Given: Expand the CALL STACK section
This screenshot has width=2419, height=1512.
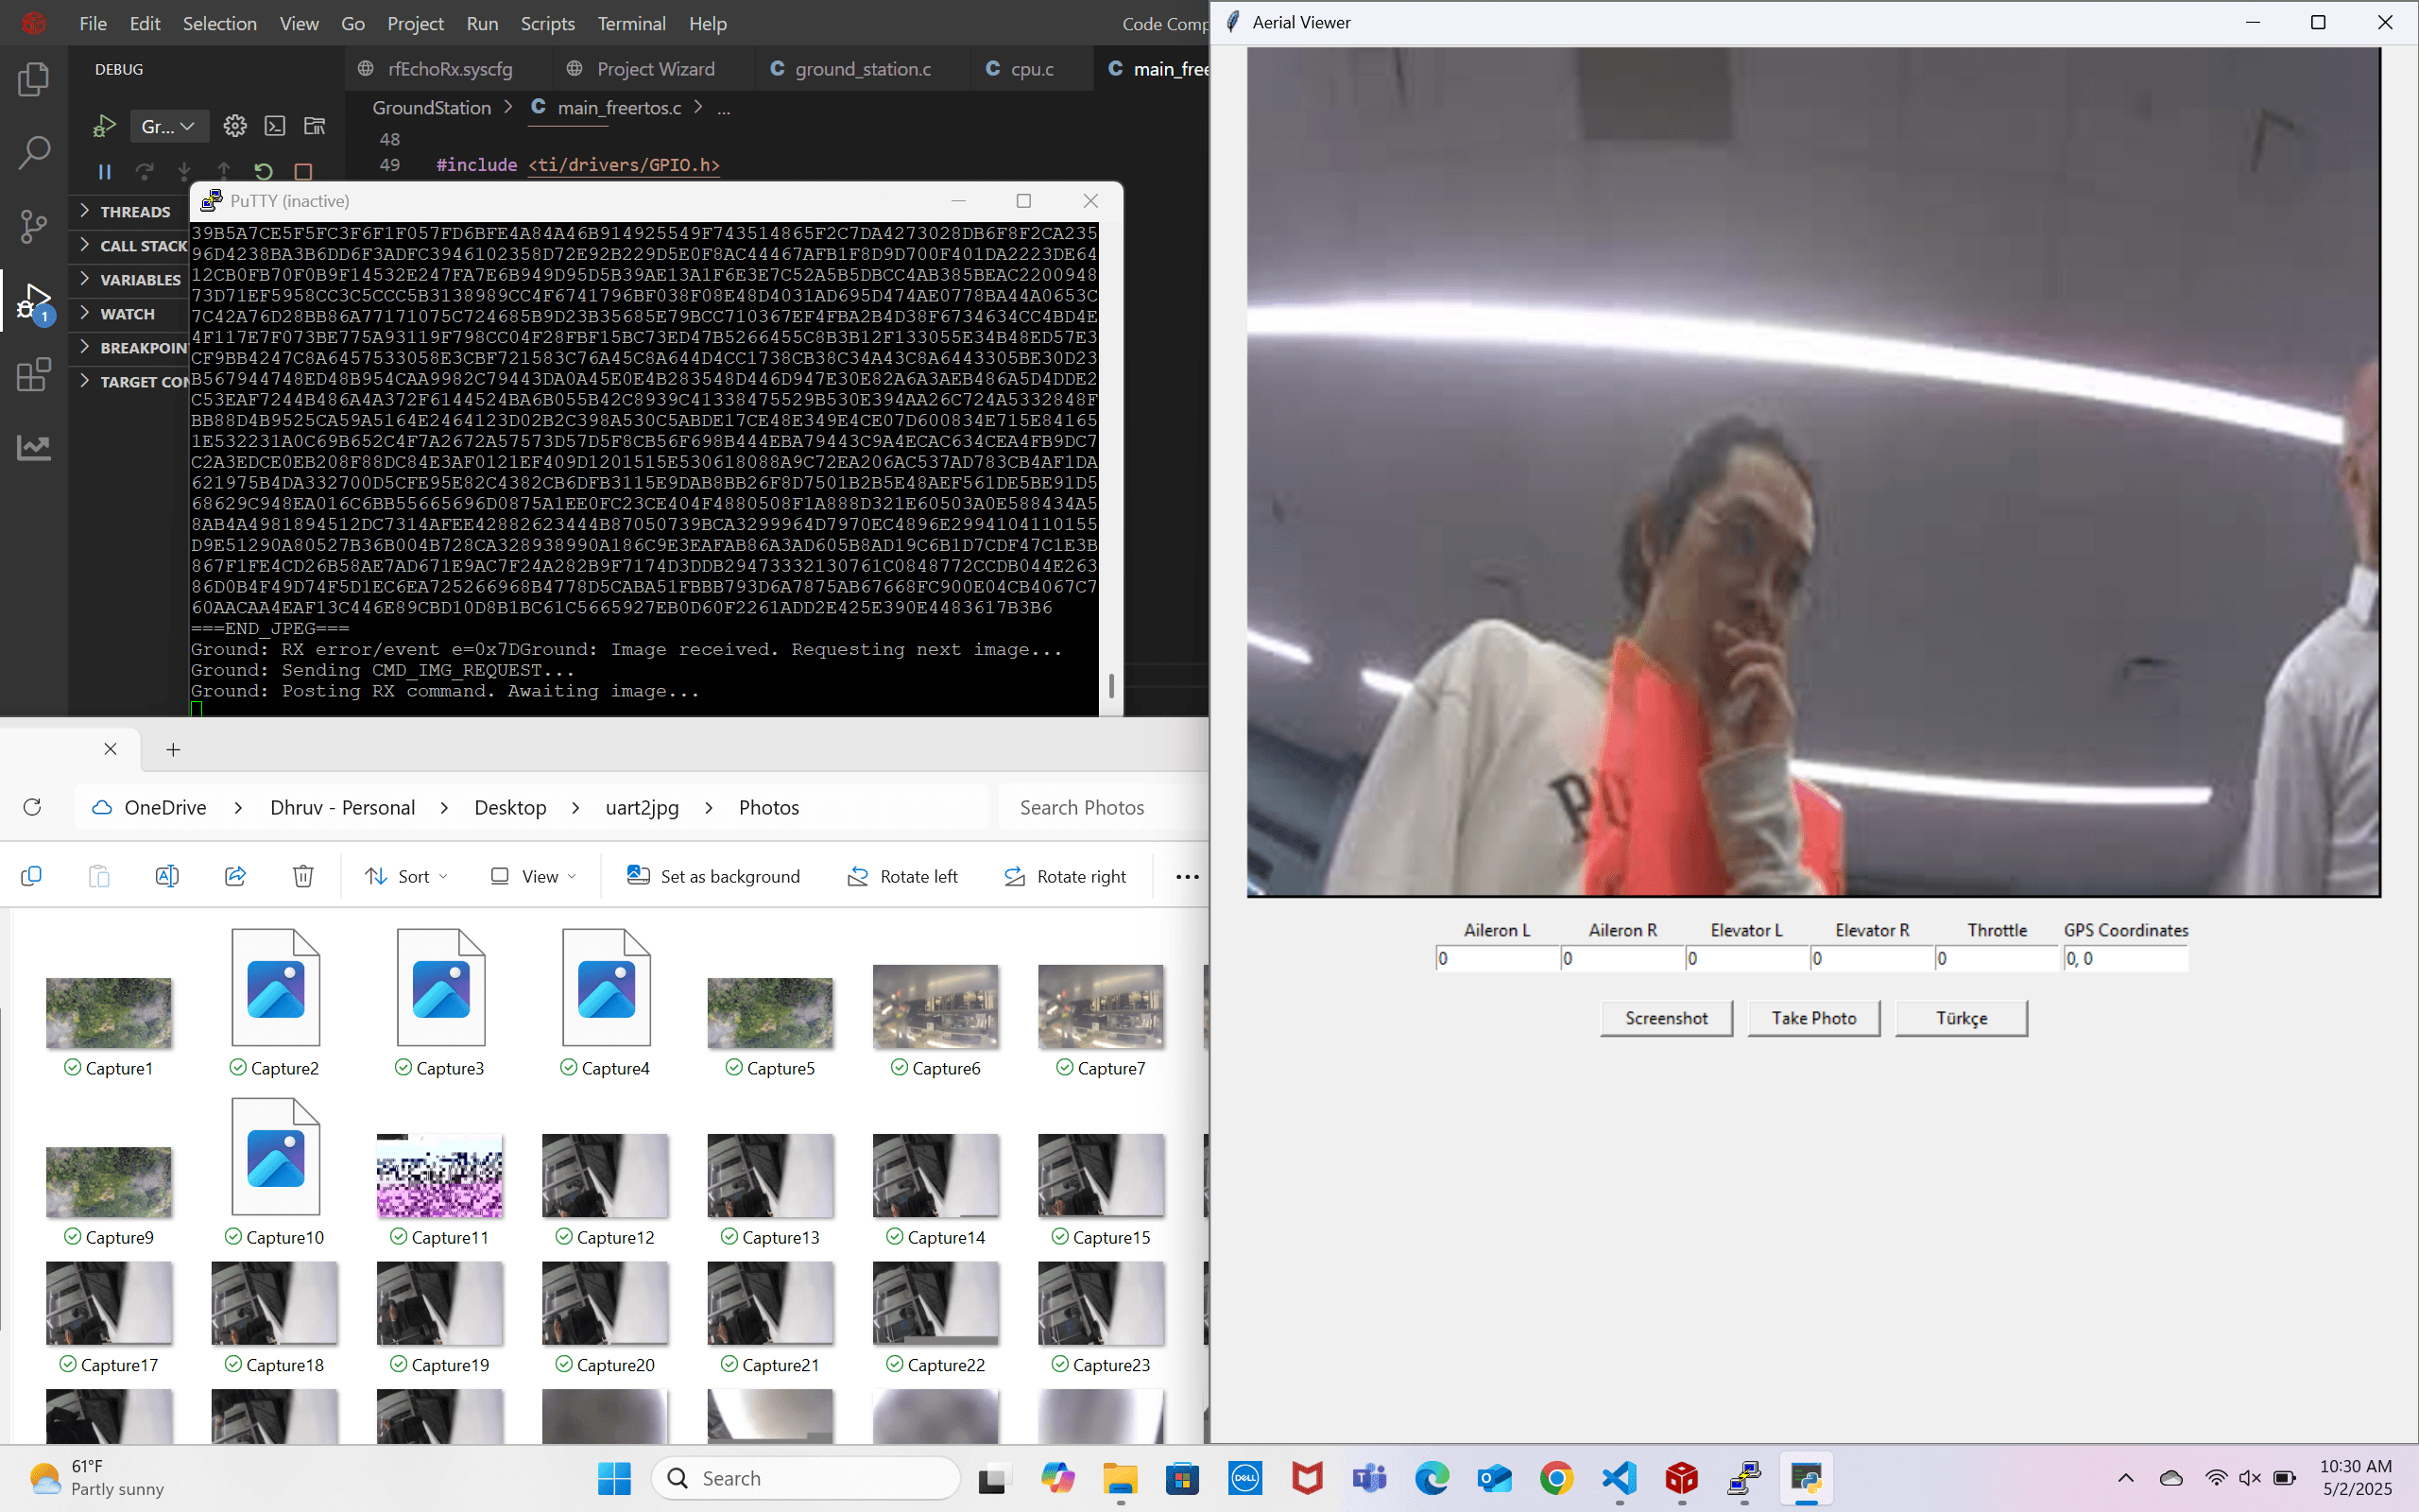Looking at the screenshot, I should [141, 245].
